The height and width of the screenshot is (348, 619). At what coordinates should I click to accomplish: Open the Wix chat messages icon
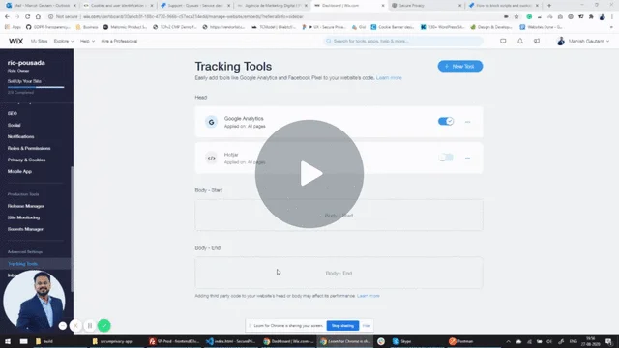click(x=503, y=41)
